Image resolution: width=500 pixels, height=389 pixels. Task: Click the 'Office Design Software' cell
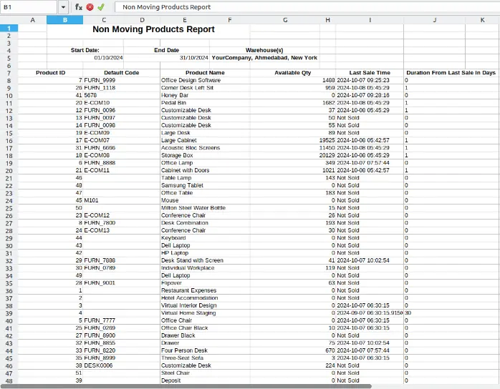point(191,81)
